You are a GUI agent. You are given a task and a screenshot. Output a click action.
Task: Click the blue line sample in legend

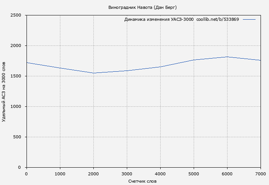tap(249, 19)
